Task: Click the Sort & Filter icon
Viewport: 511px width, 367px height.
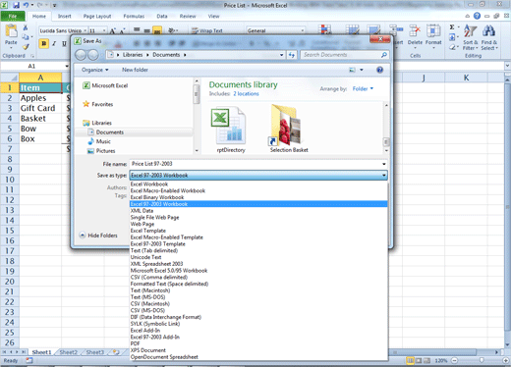Action: point(470,31)
